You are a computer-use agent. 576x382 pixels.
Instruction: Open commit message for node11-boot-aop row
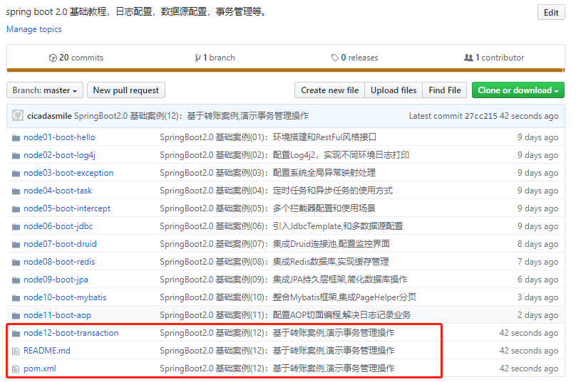pyautogui.click(x=285, y=315)
